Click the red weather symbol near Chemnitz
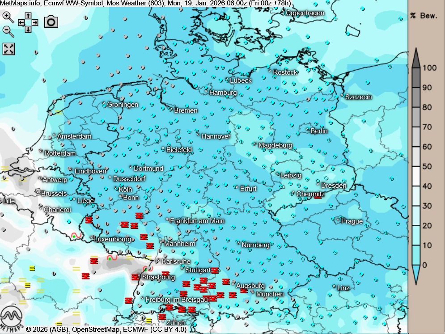Screen dimensions: 445x334 tap(318, 195)
